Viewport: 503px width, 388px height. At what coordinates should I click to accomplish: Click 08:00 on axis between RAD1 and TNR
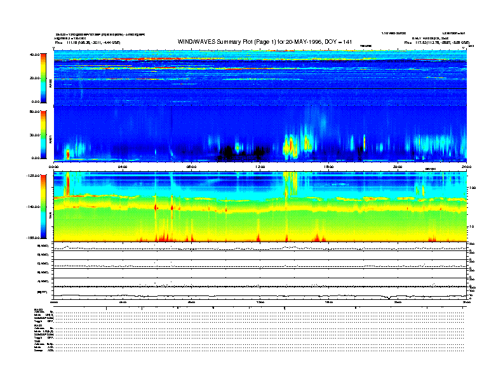point(191,167)
